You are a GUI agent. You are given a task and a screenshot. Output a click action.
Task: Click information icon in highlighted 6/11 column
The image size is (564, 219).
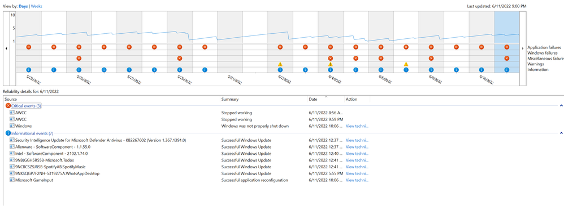pyautogui.click(x=507, y=70)
